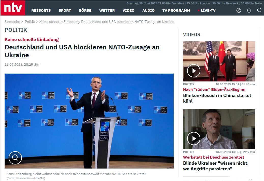Play the Blinken China visit video
The image size is (264, 181).
pyautogui.click(x=194, y=71)
